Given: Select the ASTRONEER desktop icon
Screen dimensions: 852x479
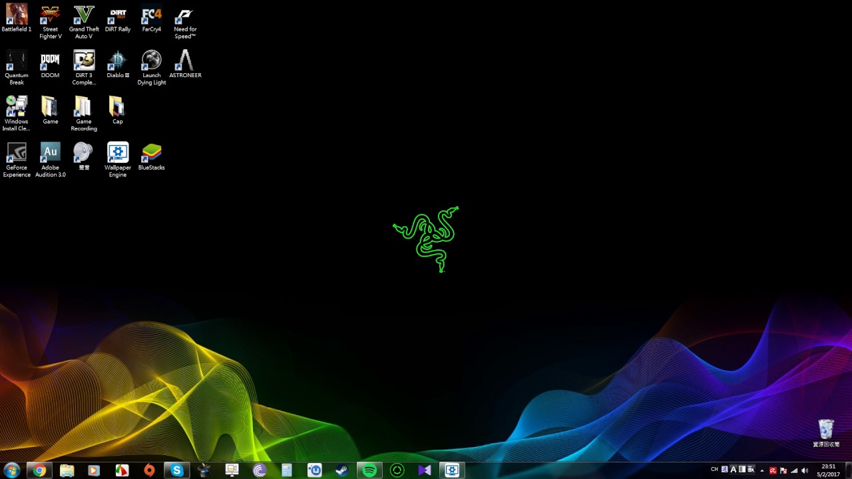Looking at the screenshot, I should click(x=185, y=65).
